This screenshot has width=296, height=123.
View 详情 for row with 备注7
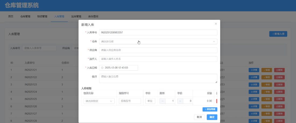(254, 114)
